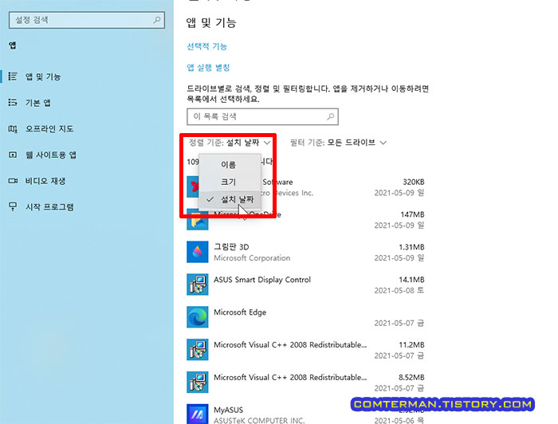Go to 앱 및 기능 in sidebar
Viewport: 558px width, 424px height.
[43, 77]
